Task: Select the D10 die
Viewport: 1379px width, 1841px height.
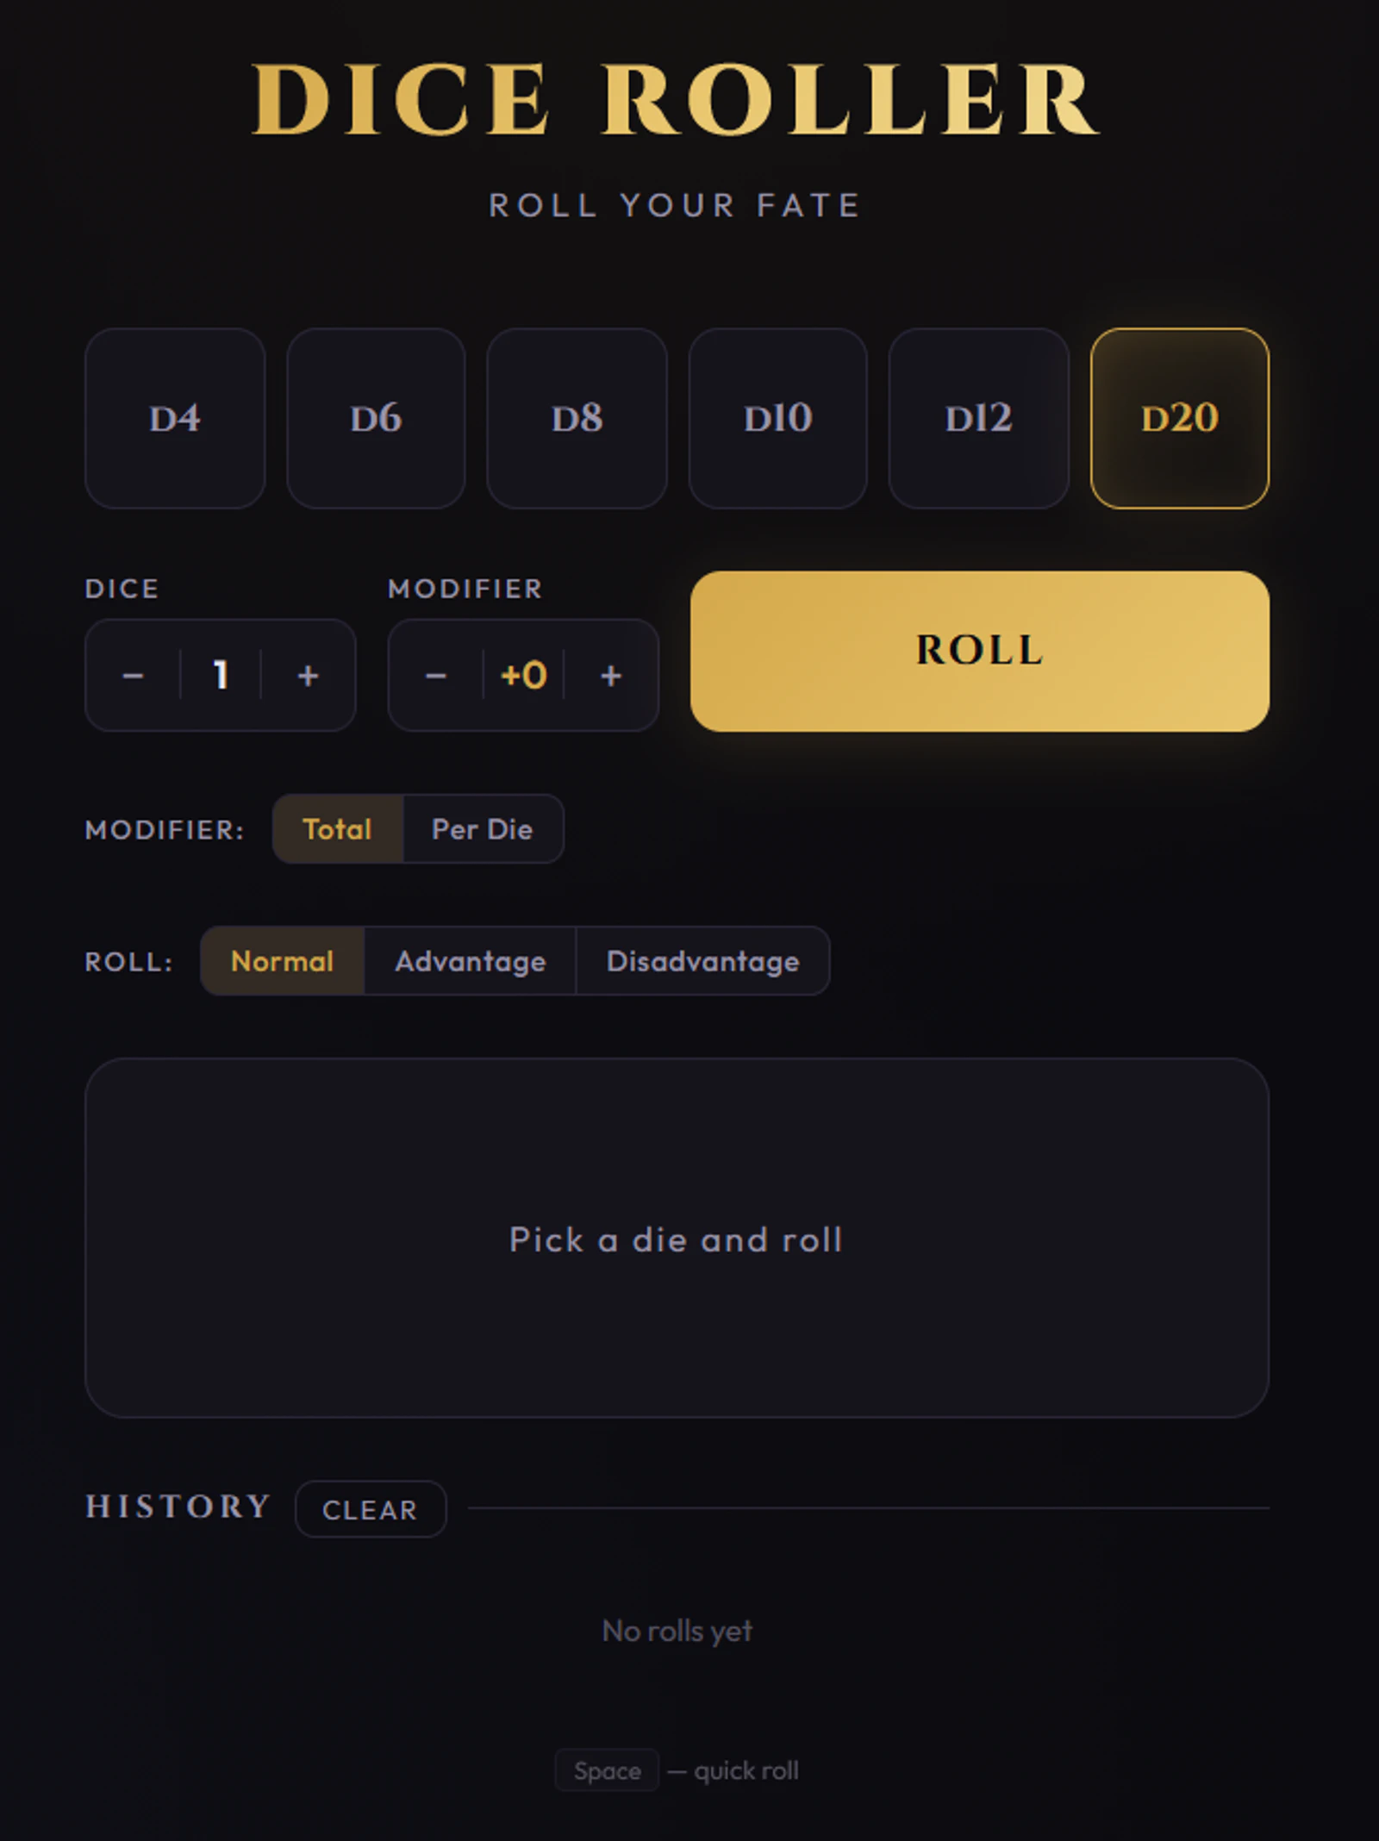Action: pos(778,420)
